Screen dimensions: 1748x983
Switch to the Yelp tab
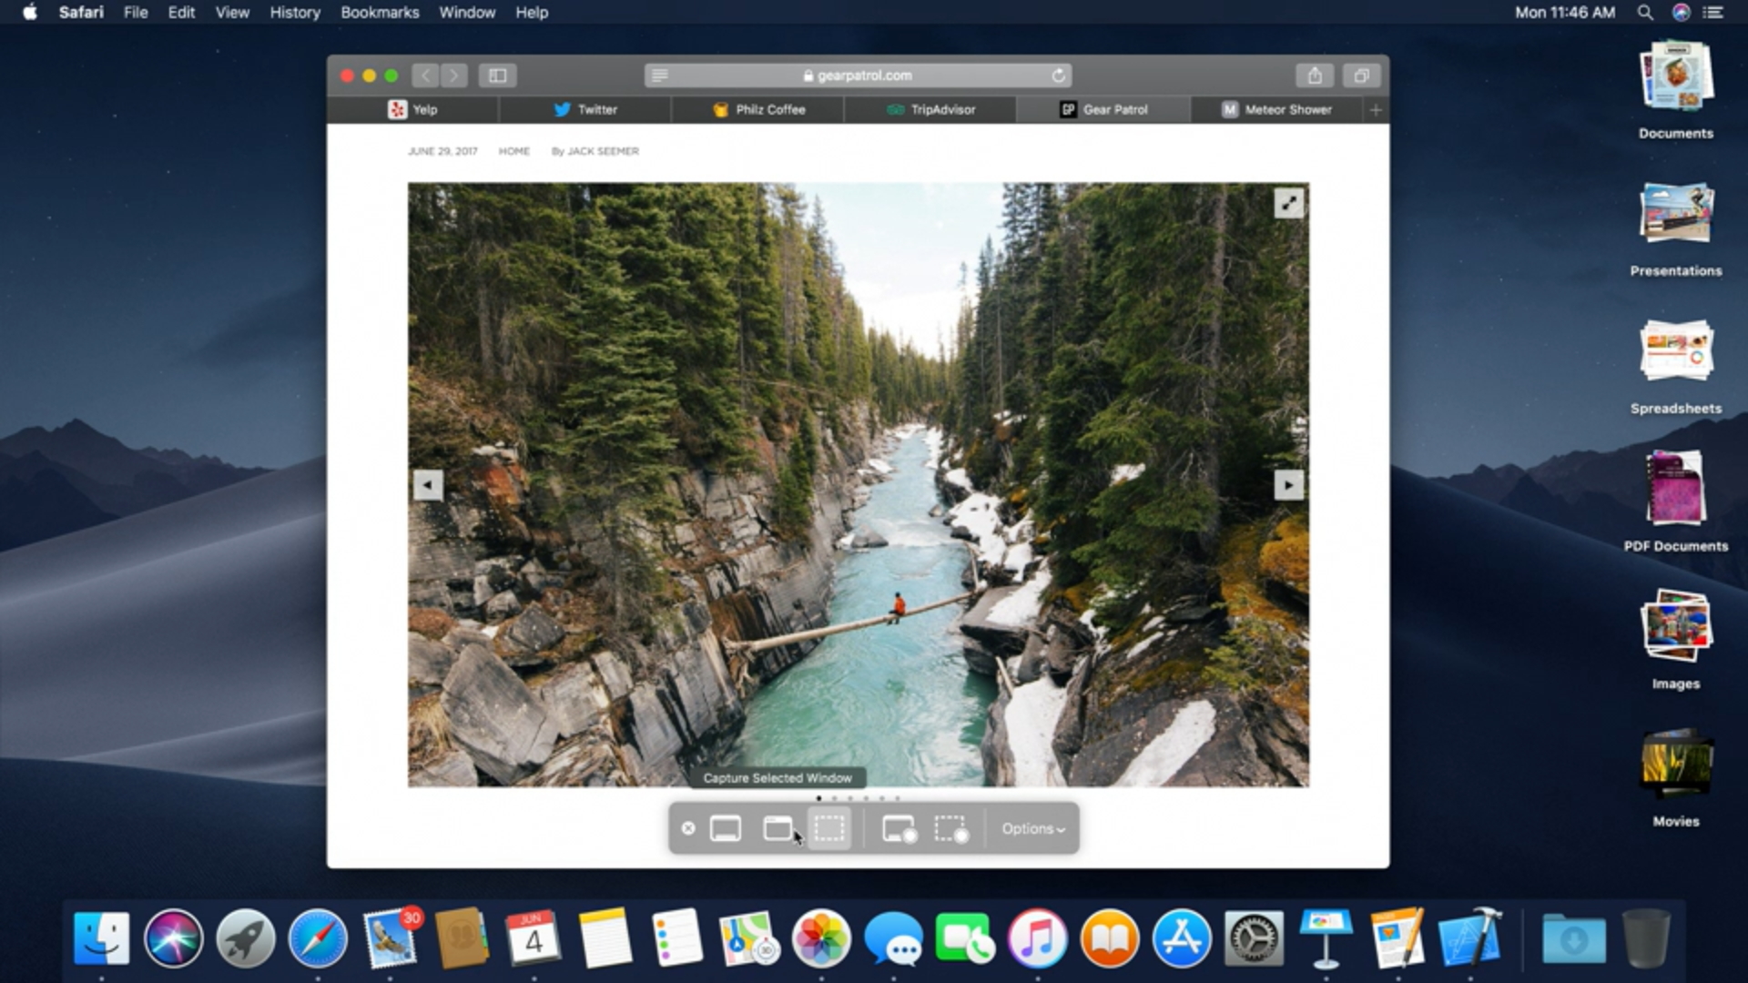point(412,109)
